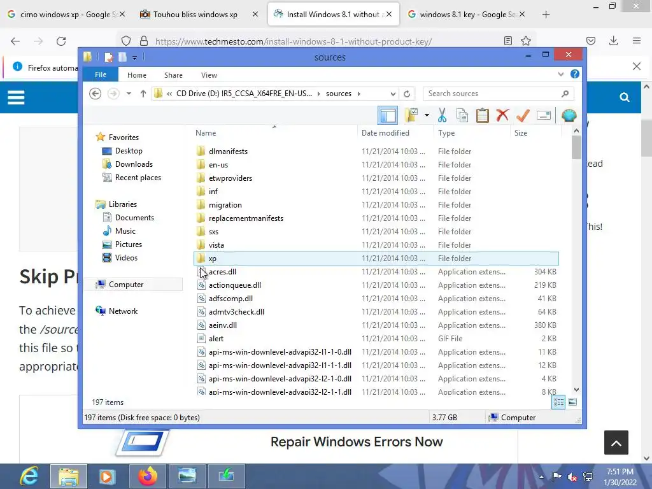The height and width of the screenshot is (489, 652).
Task: Click the Save to Pocket icon
Action: coord(591,41)
